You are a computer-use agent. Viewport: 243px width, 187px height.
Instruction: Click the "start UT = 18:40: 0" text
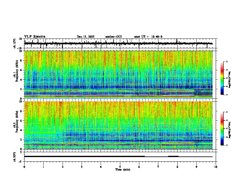pyautogui.click(x=148, y=37)
